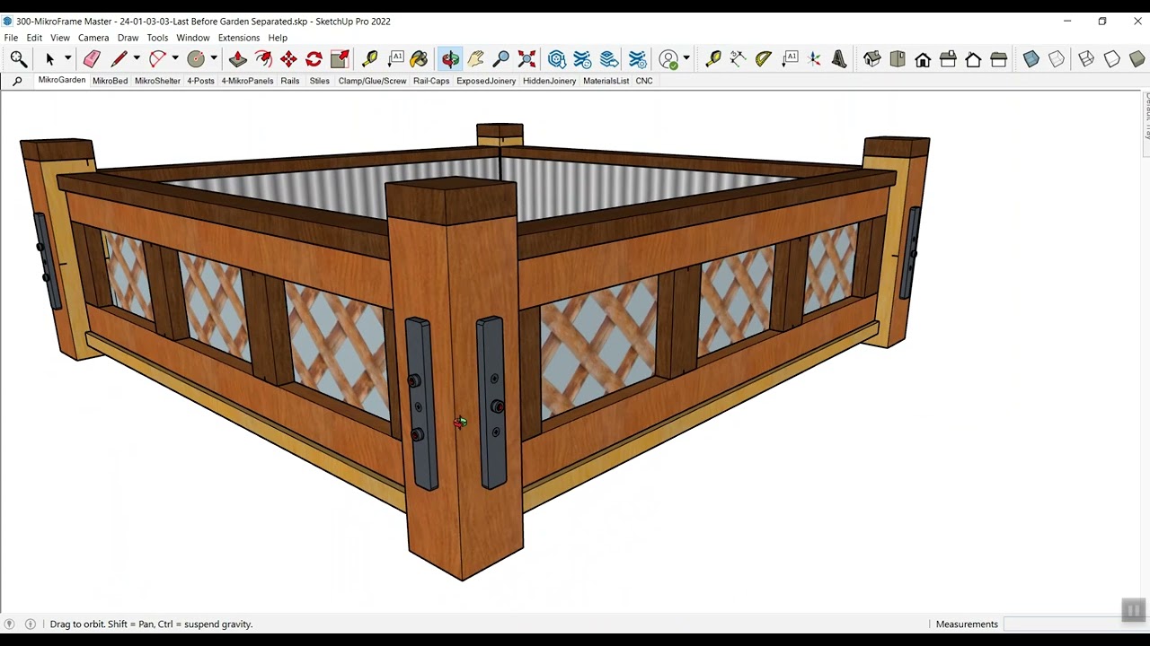
Task: Click the Zoom Extents tool
Action: (x=527, y=59)
